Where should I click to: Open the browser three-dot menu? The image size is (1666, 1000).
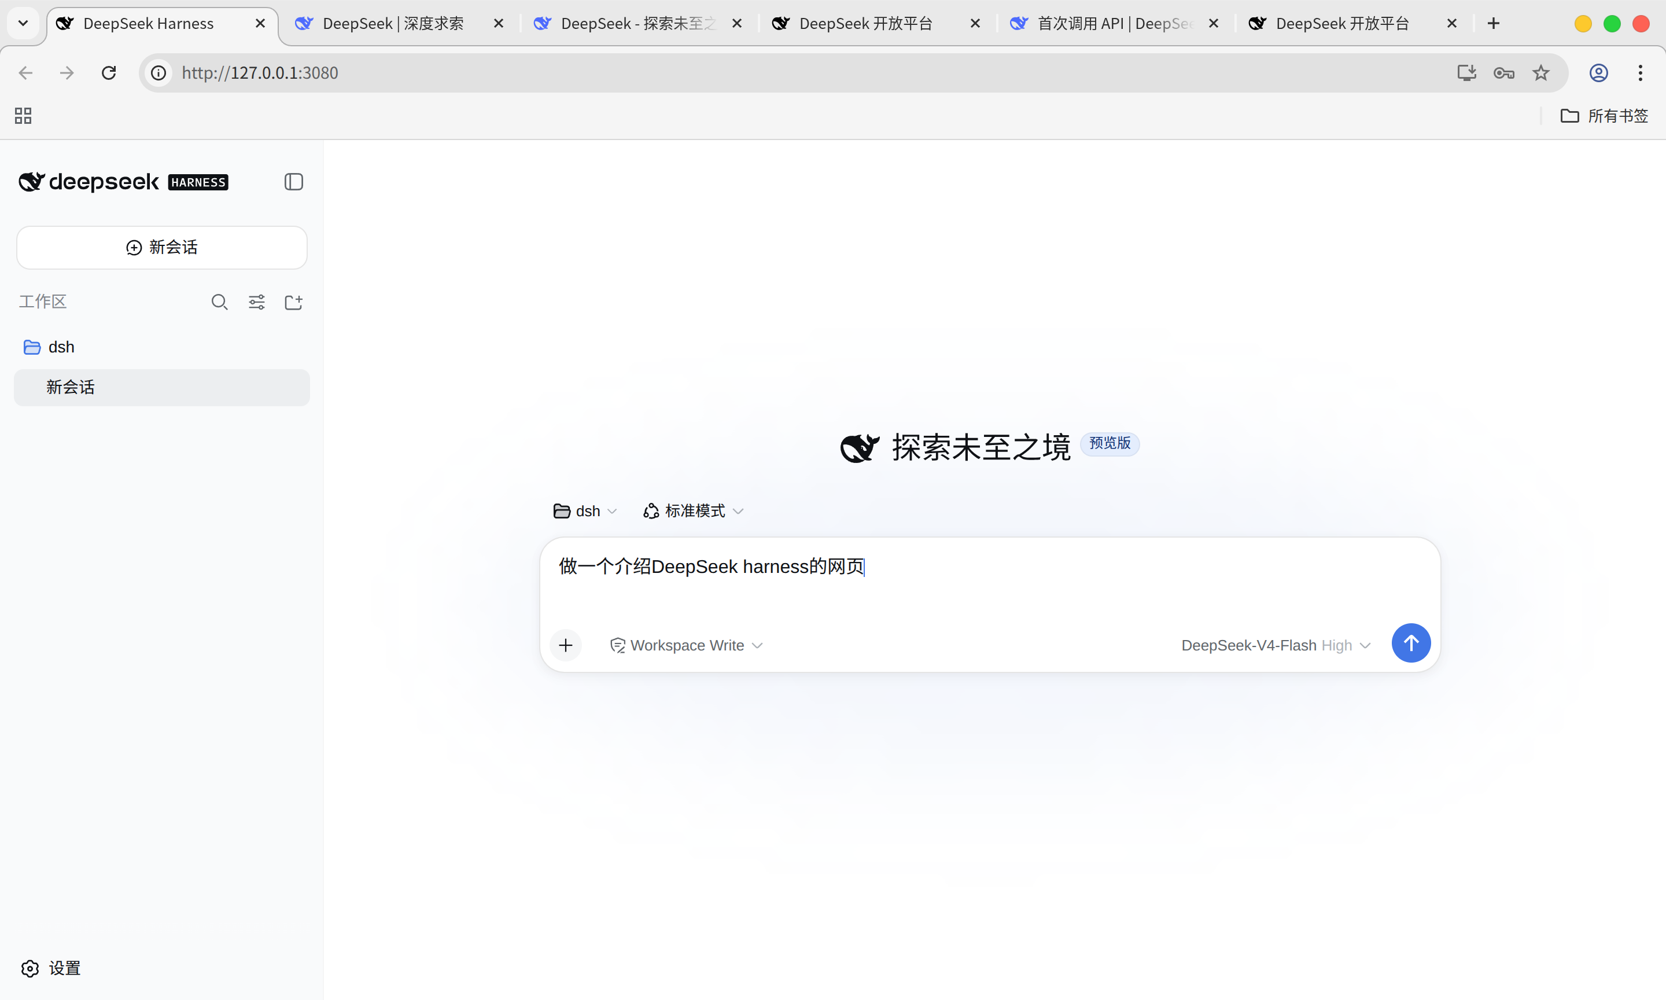pos(1641,73)
